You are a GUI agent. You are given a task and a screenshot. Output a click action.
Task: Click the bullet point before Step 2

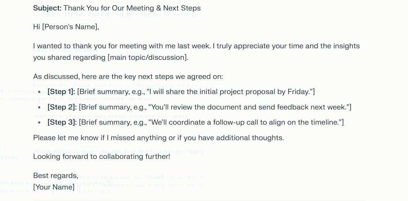(39, 108)
